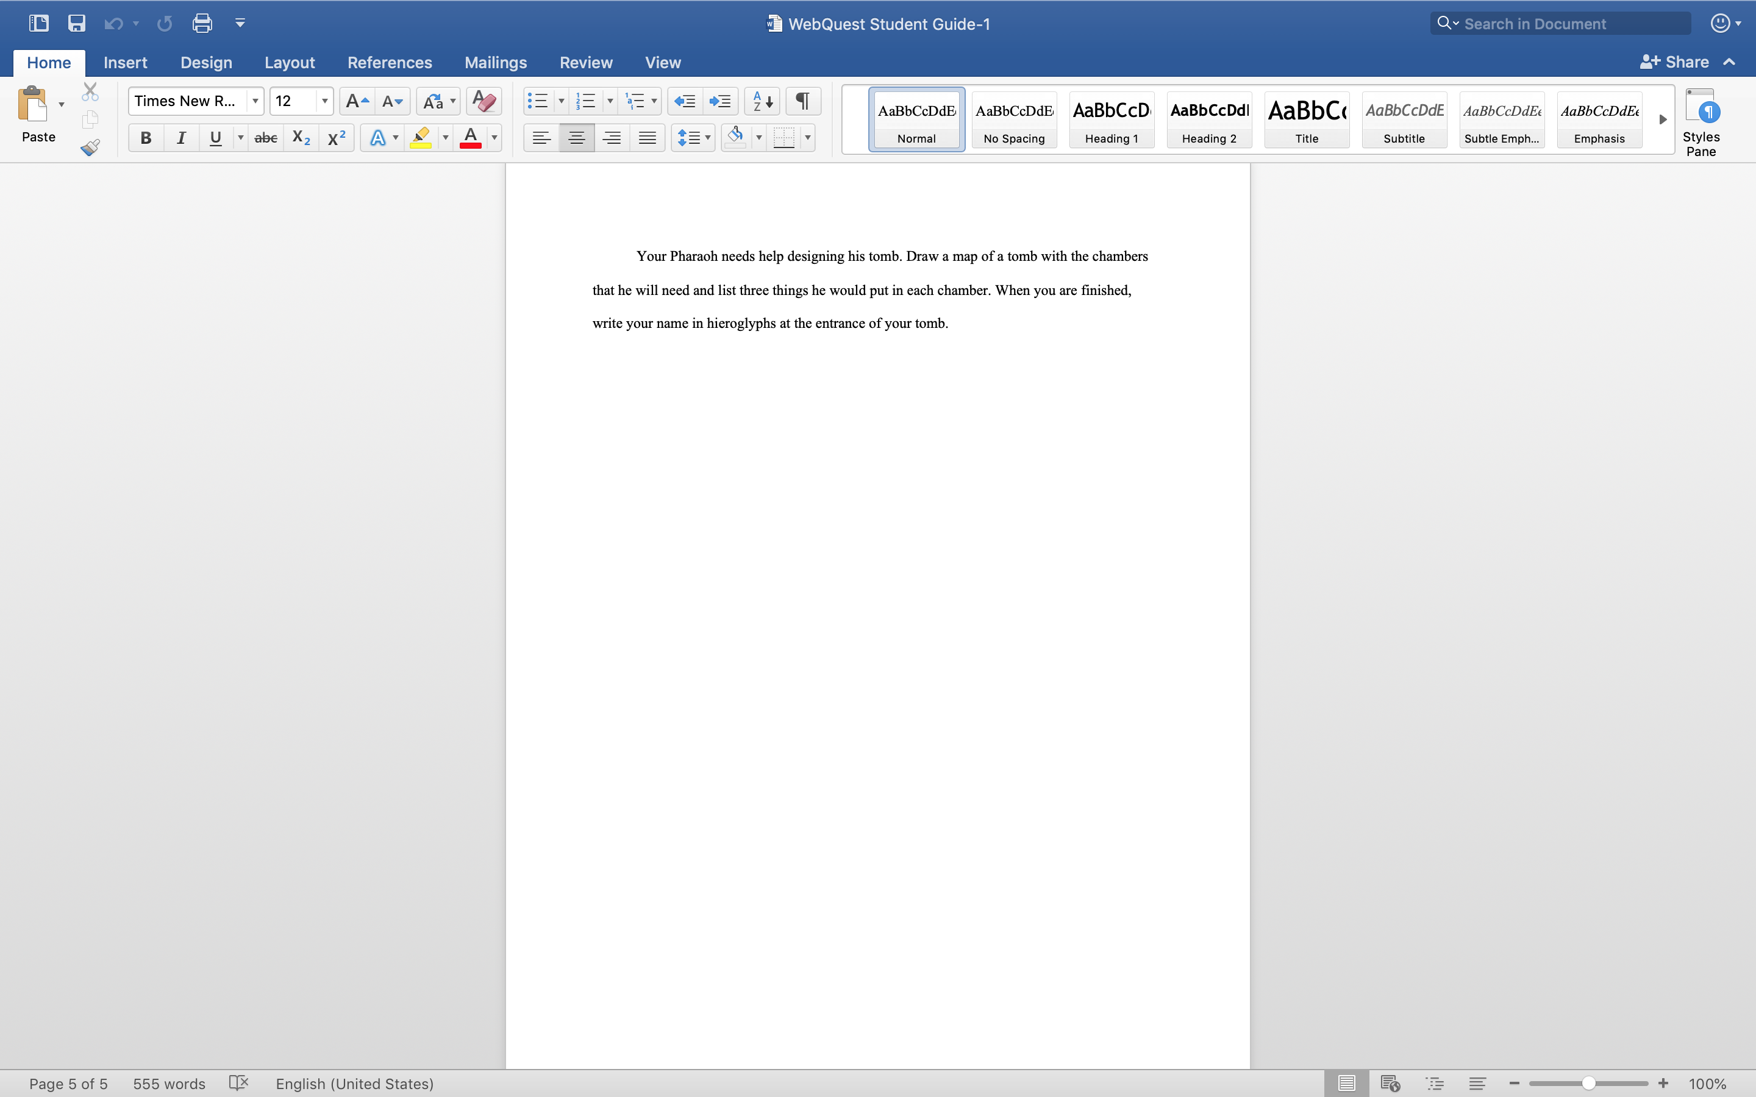
Task: Click the Print icon
Action: coord(202,23)
